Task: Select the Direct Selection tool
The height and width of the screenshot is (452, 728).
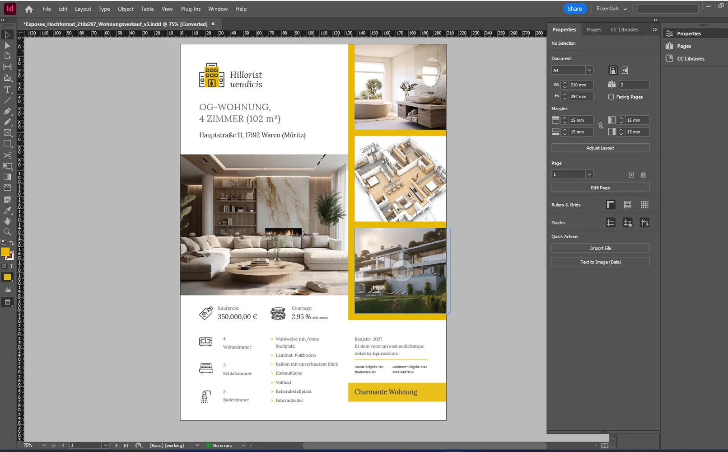Action: [x=7, y=46]
